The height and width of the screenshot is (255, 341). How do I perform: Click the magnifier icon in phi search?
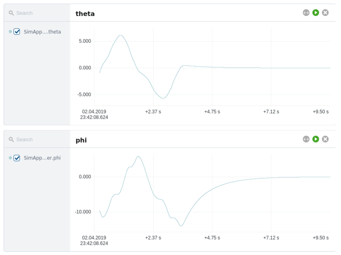point(12,139)
